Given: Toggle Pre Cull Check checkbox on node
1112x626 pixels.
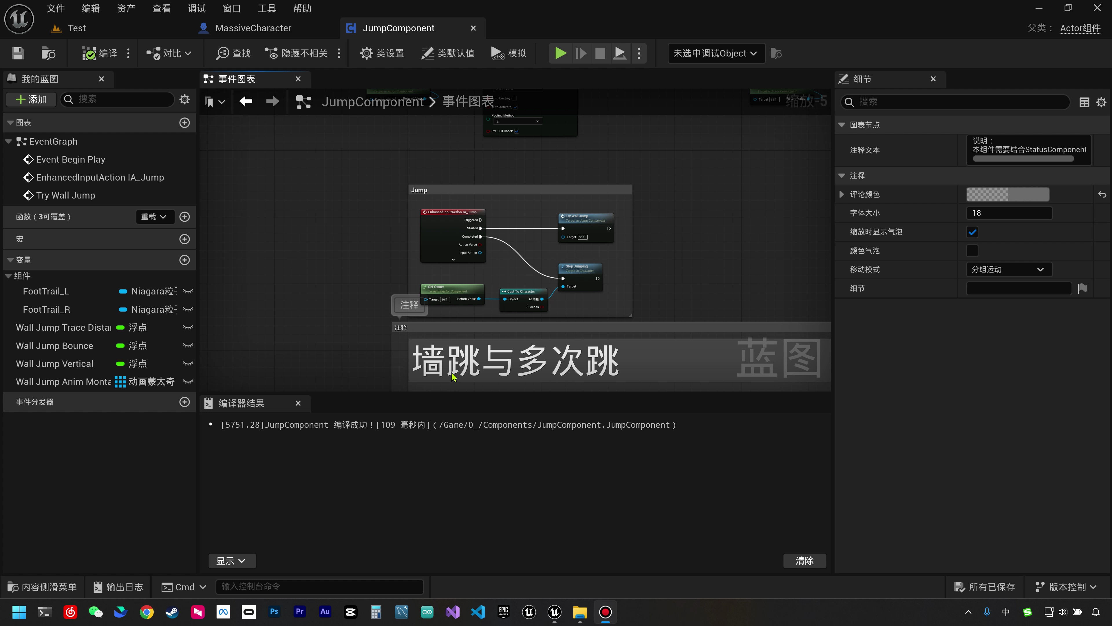Looking at the screenshot, I should 516,131.
